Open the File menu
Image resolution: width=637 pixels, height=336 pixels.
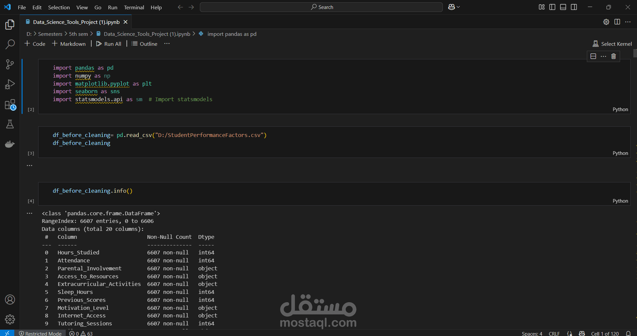tap(22, 7)
